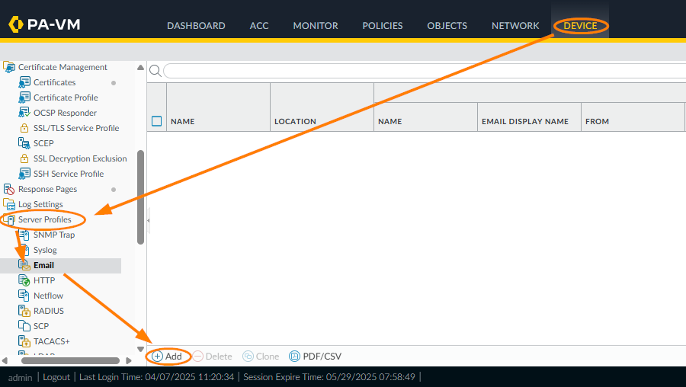Click the Last Login Time status text

coord(156,377)
